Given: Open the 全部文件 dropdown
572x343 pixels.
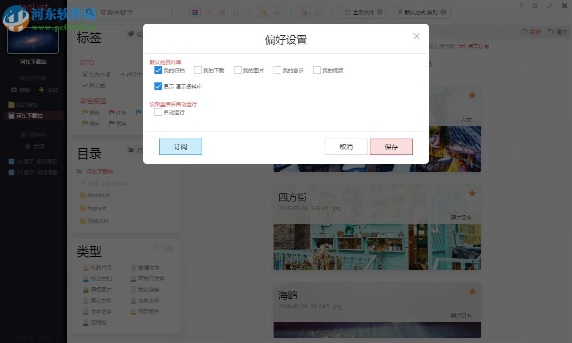Looking at the screenshot, I should point(364,12).
